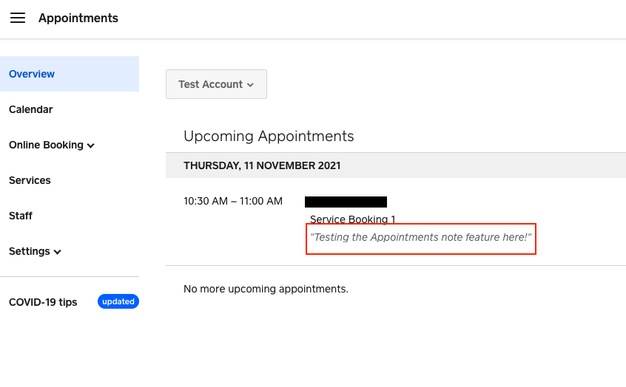Viewport: 626px width, 387px height.
Task: Open the Online Booking menu item
Action: pyautogui.click(x=46, y=145)
